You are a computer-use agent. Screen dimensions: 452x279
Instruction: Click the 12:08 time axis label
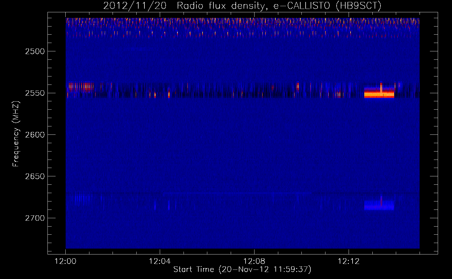click(x=254, y=261)
